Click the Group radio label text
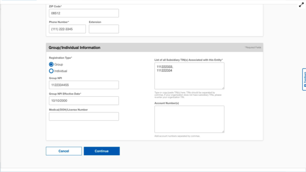The height and width of the screenshot is (172, 306). point(59,64)
